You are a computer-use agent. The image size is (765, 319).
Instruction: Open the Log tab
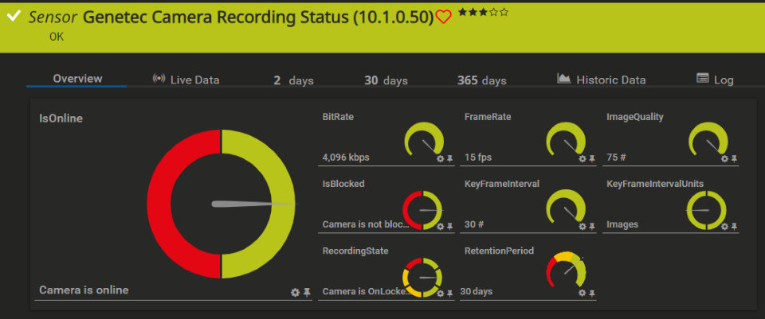click(x=715, y=80)
